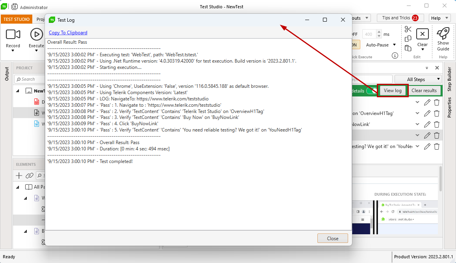Click the Clear X icon in ribbon

tap(422, 34)
